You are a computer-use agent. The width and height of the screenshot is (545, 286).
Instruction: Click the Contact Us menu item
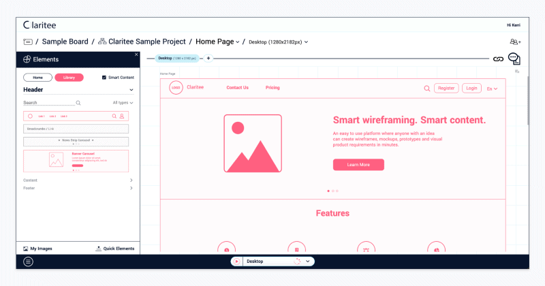237,88
